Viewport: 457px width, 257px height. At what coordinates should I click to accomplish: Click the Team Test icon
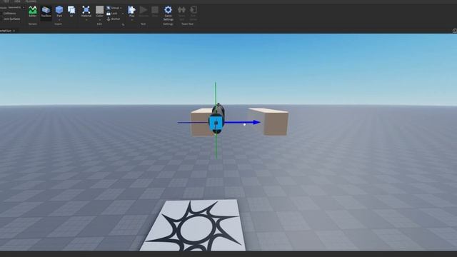click(x=181, y=12)
